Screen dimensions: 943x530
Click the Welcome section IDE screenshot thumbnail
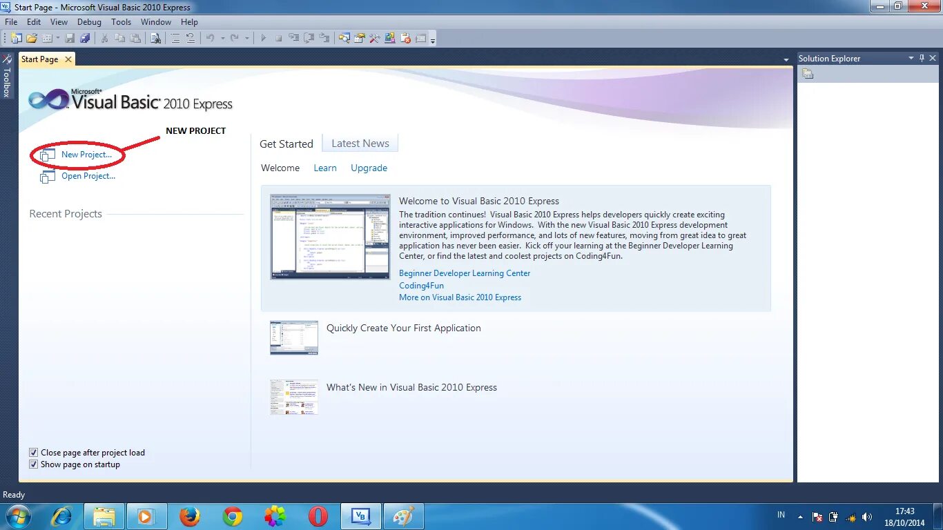330,237
